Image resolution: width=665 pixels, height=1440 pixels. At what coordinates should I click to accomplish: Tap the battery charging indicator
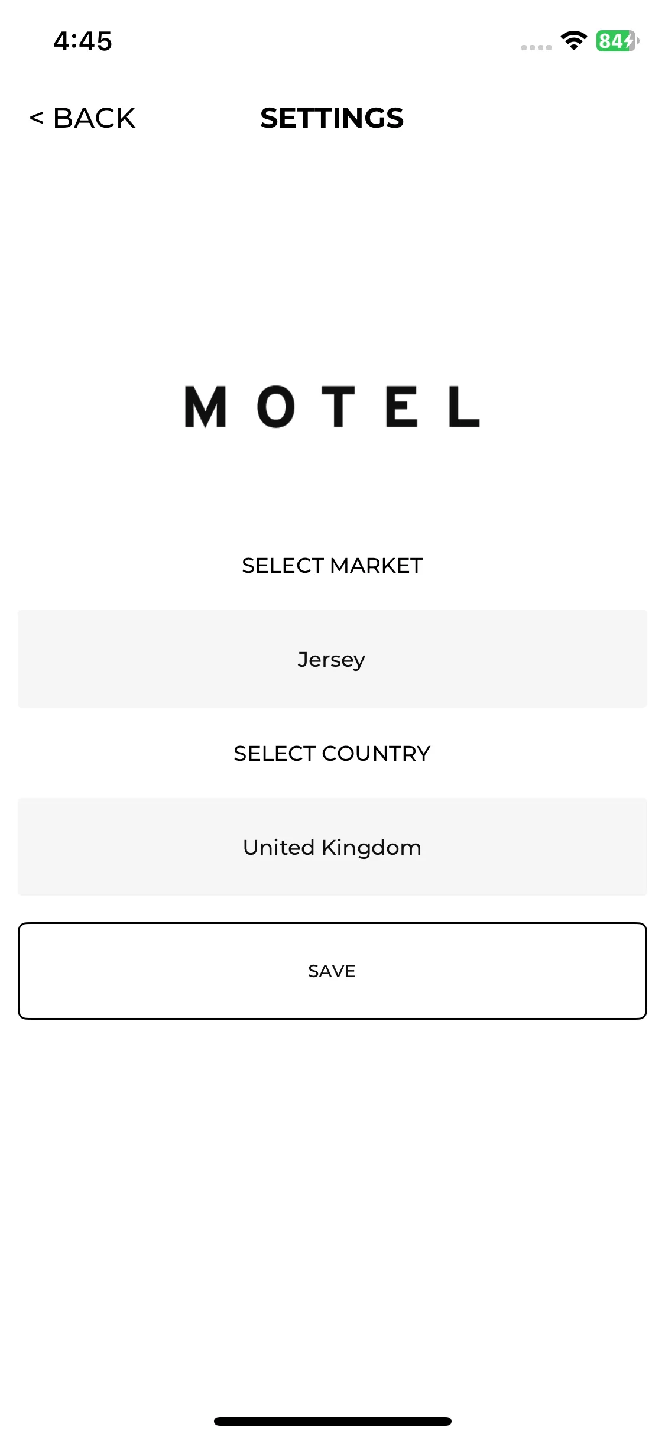pyautogui.click(x=617, y=41)
